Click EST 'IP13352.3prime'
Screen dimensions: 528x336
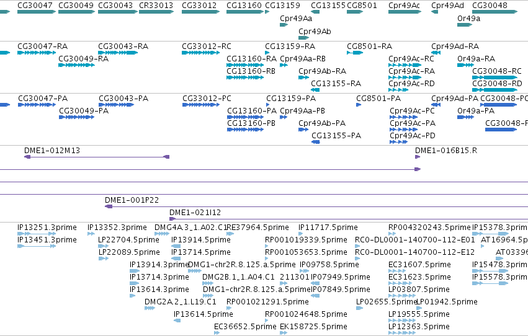click(117, 228)
